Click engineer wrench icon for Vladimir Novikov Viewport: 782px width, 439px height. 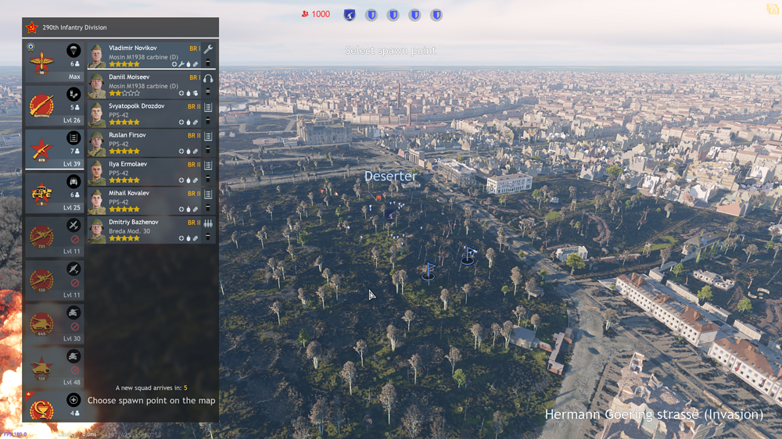point(208,49)
